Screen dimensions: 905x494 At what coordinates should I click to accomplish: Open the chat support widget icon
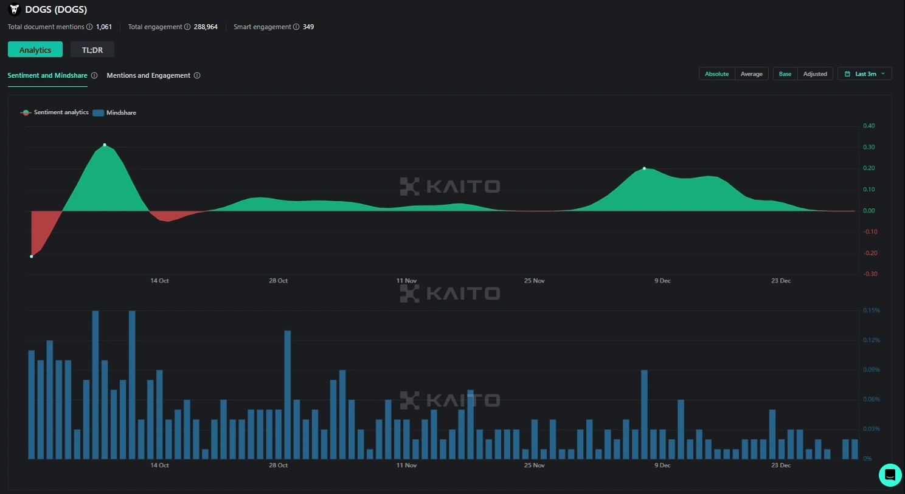tap(890, 475)
